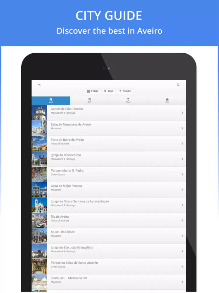Switch to the Buy tab

167,100
